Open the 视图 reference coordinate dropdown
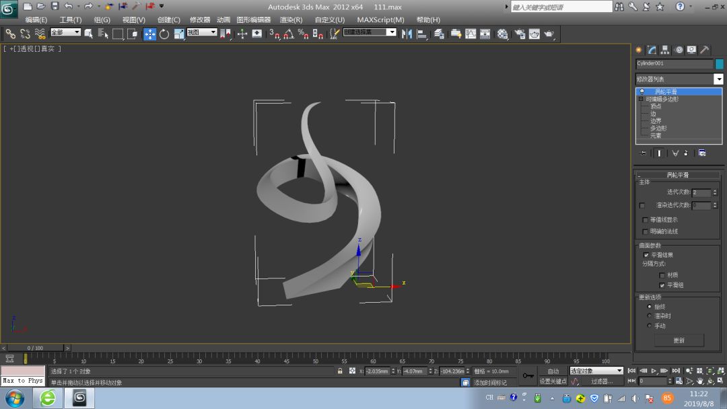 [x=202, y=32]
